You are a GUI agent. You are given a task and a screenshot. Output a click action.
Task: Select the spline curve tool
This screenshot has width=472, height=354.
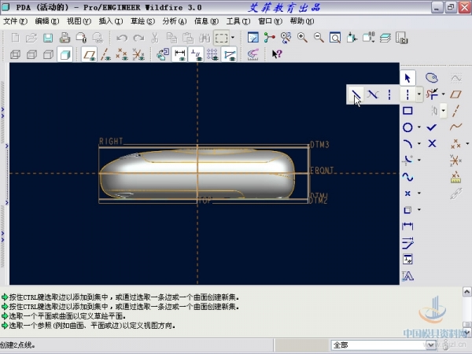click(x=407, y=177)
